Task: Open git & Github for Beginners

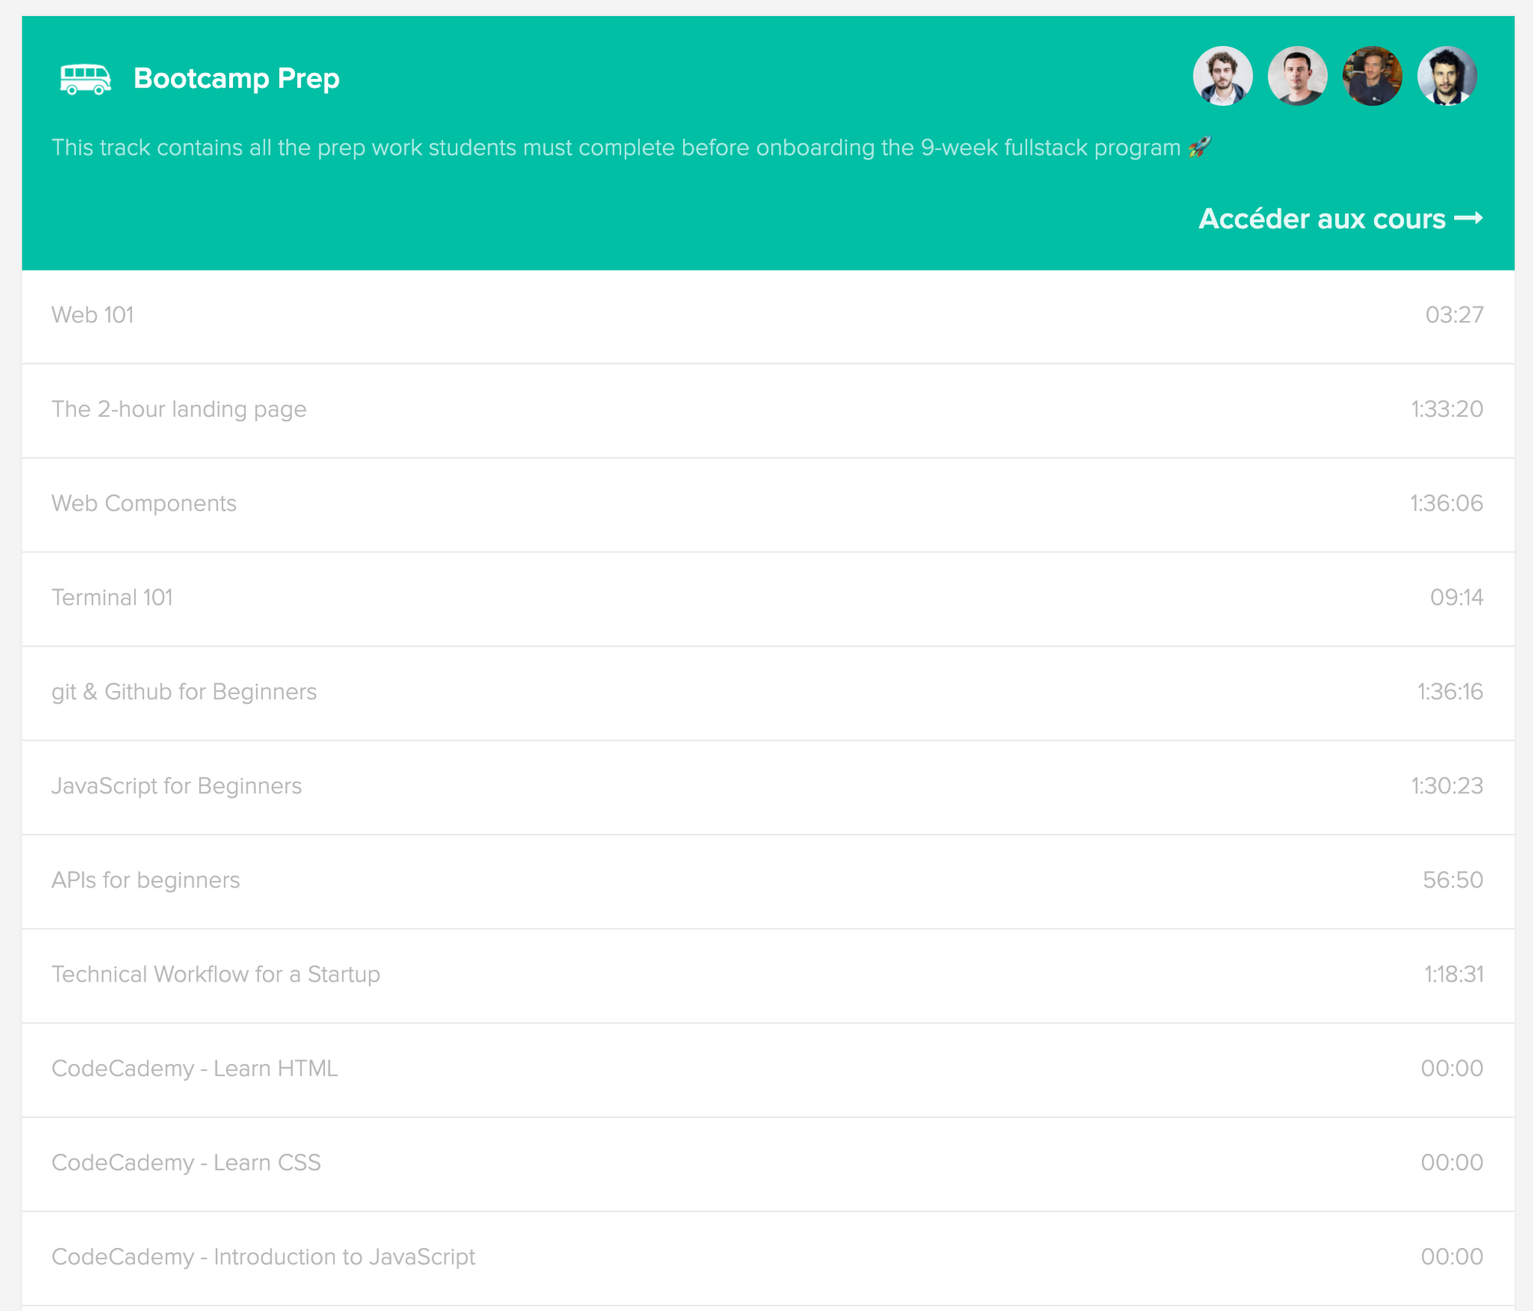Action: tap(184, 692)
